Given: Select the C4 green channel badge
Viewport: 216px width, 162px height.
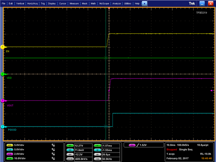Looking at the screenshot, I should 10,159.
